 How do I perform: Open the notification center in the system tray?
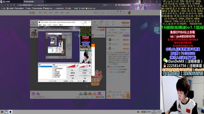tap(159, 112)
